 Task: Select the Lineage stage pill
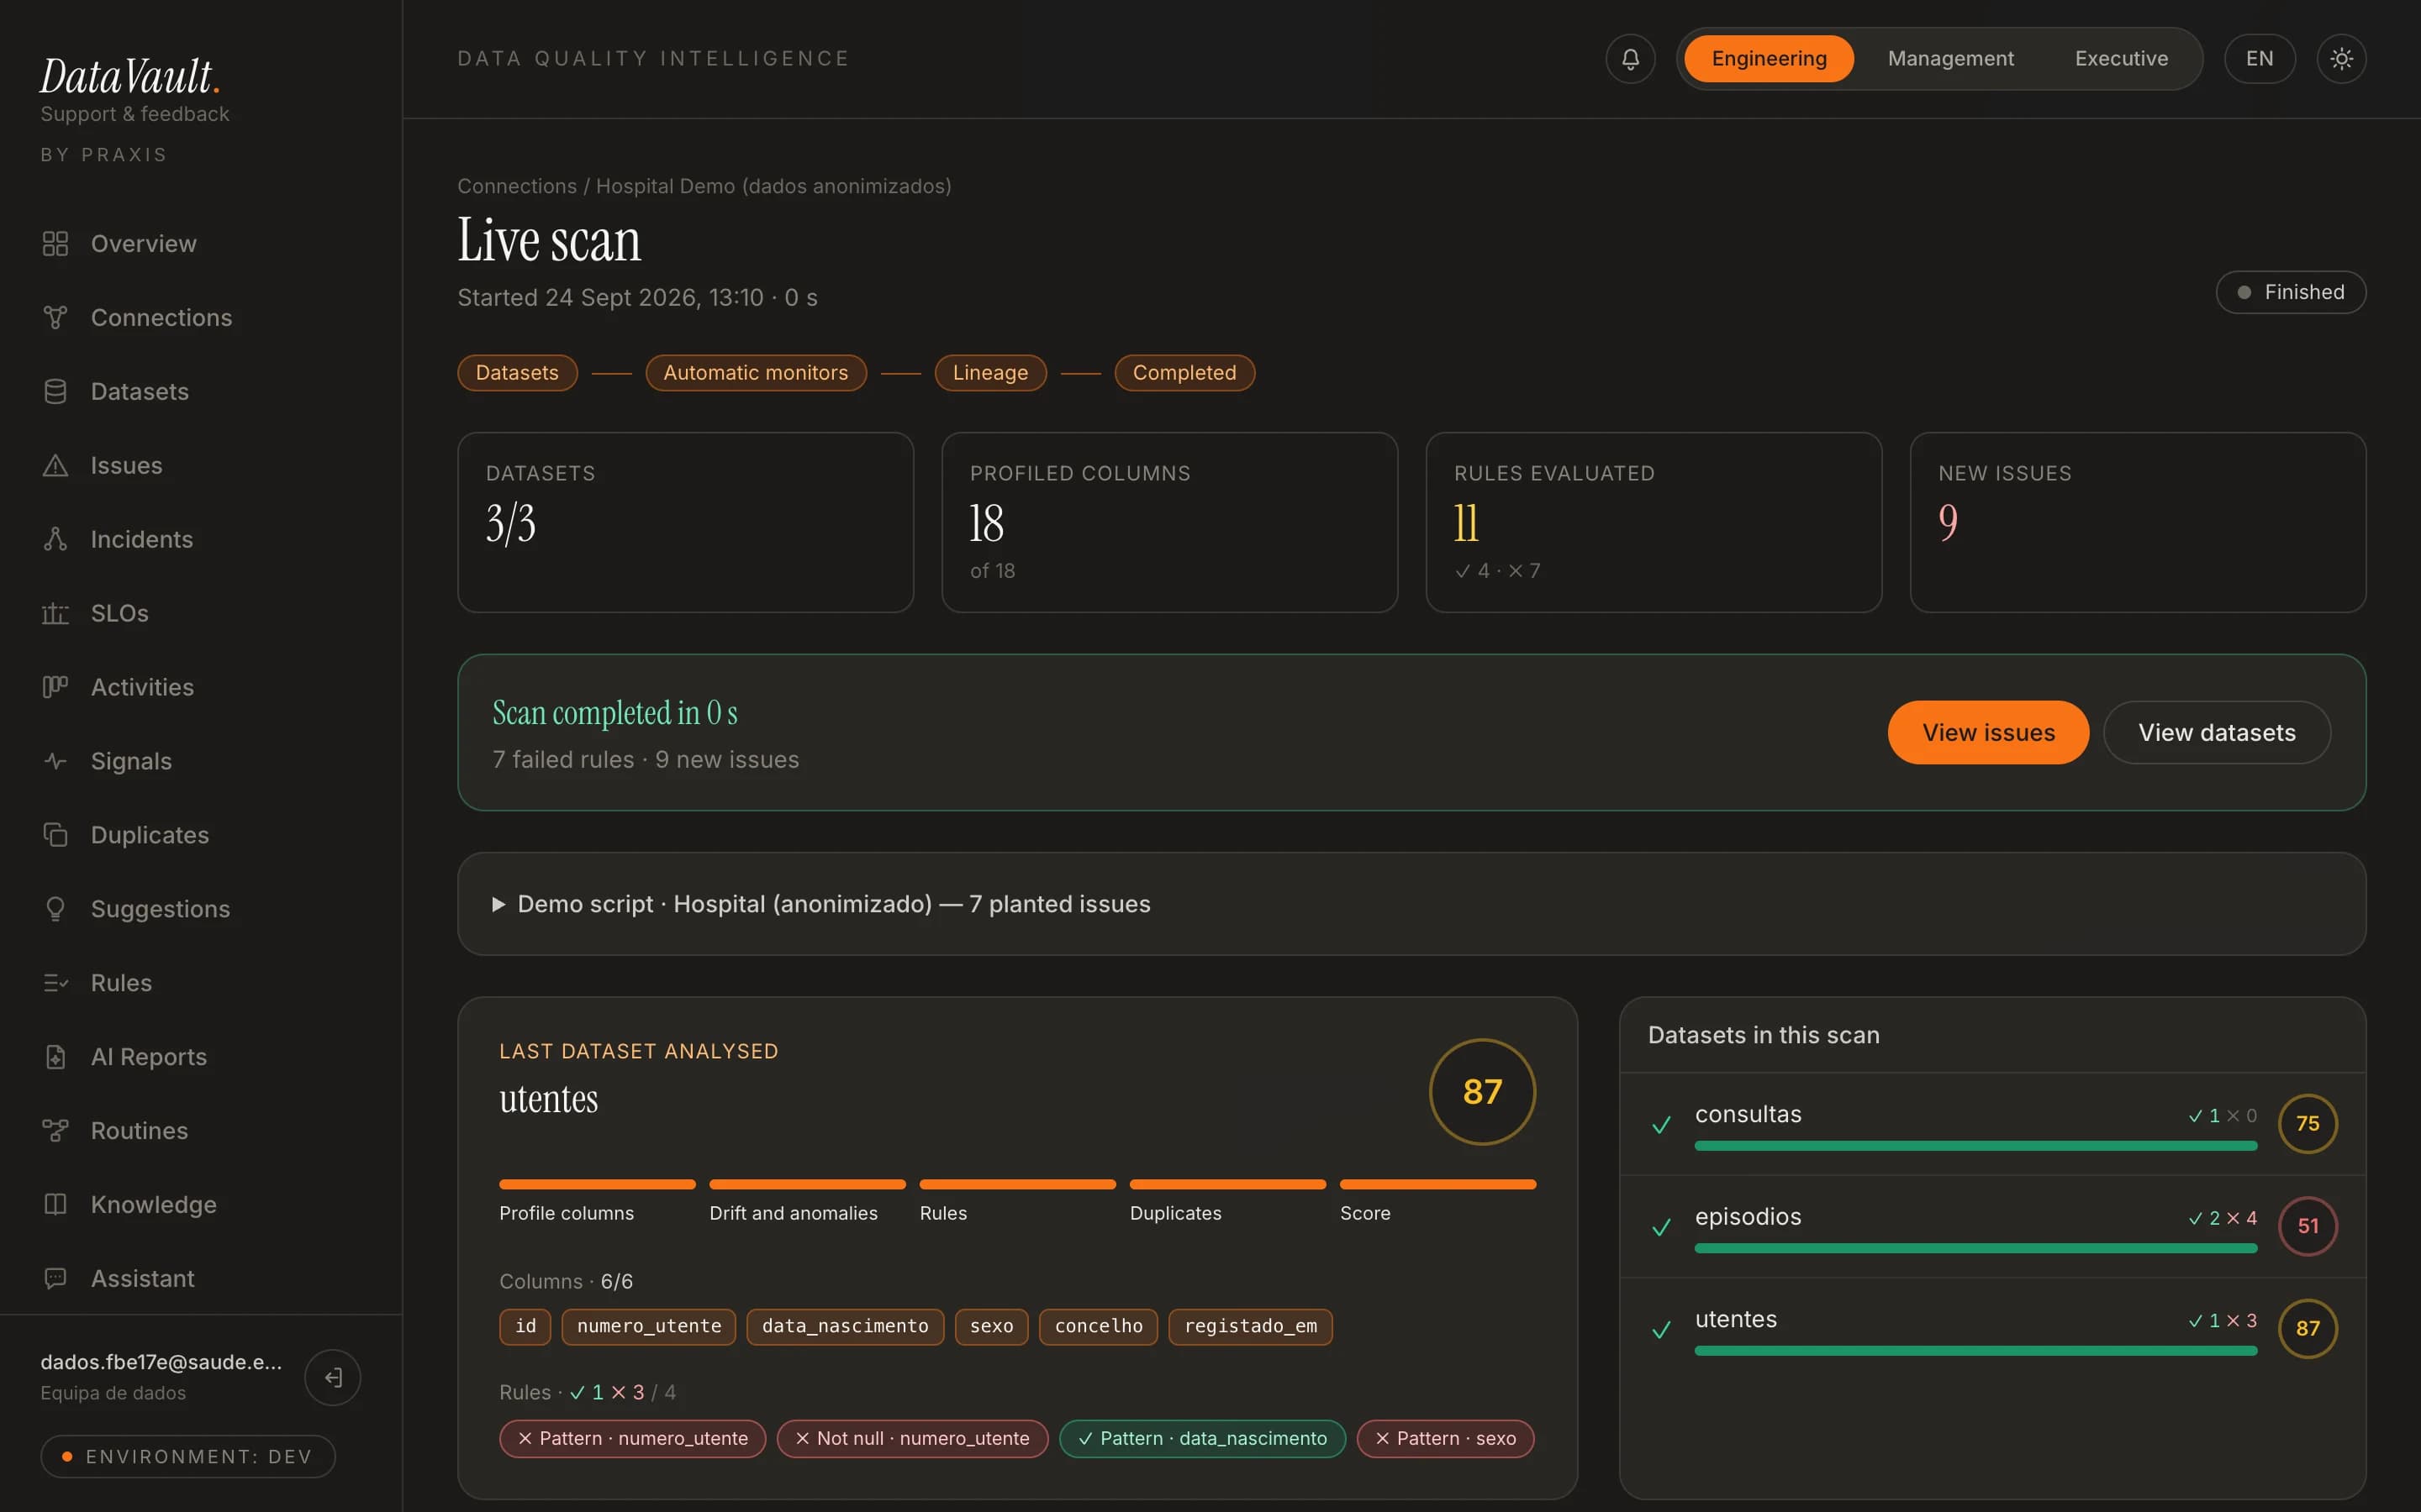click(x=989, y=373)
